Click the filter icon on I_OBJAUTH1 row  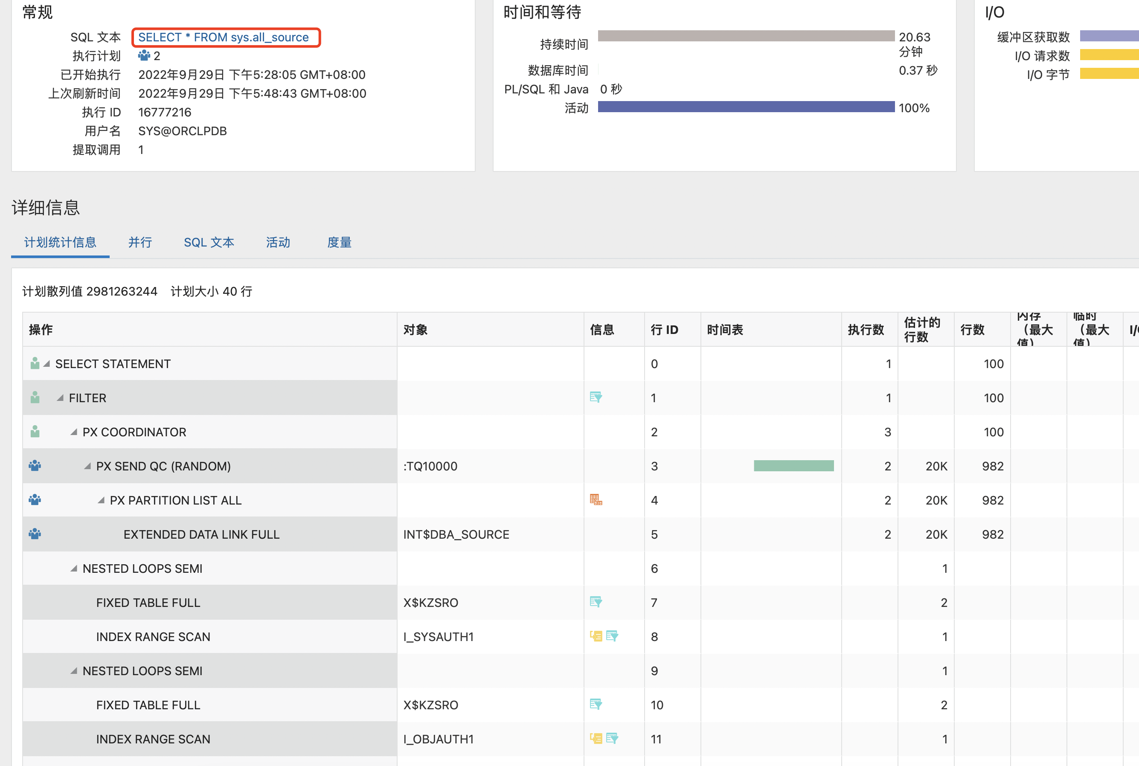(x=612, y=738)
